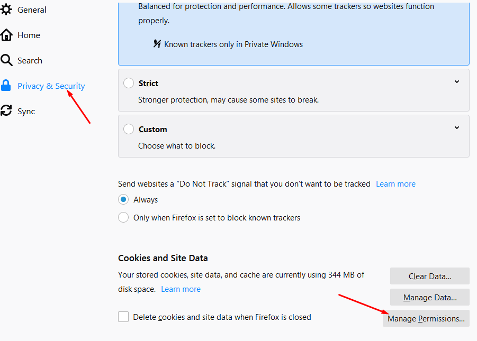This screenshot has width=477, height=341.
Task: Click the Sync arrows icon
Action: (x=6, y=111)
